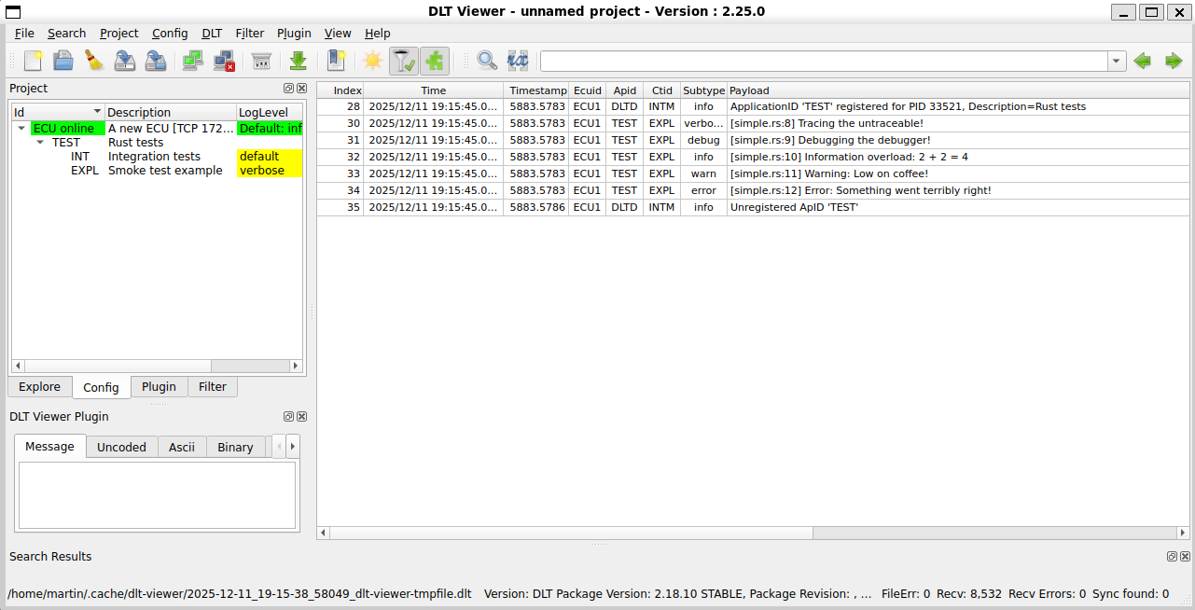Click the log table horizontal scrollbar thumb
The image size is (1195, 610).
click(x=571, y=533)
